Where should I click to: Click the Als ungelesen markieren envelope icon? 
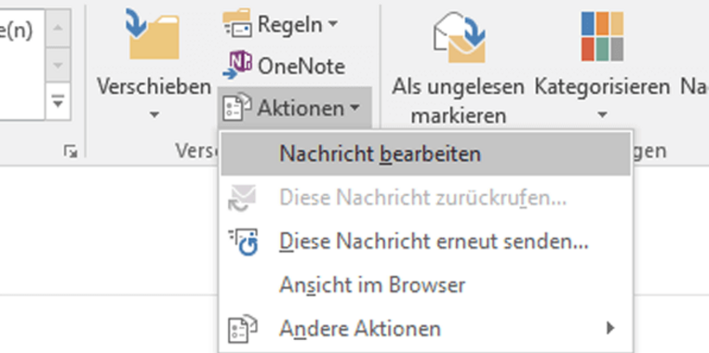coord(460,37)
